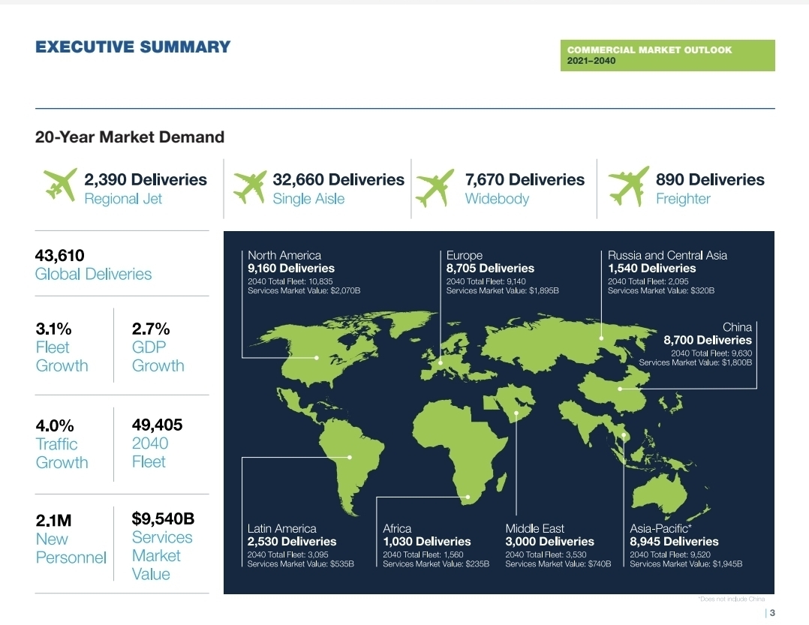Click the 43,610 Global Deliveries figure

point(93,265)
